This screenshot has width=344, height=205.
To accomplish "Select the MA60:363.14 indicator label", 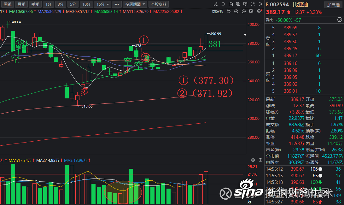I will click(106, 11).
